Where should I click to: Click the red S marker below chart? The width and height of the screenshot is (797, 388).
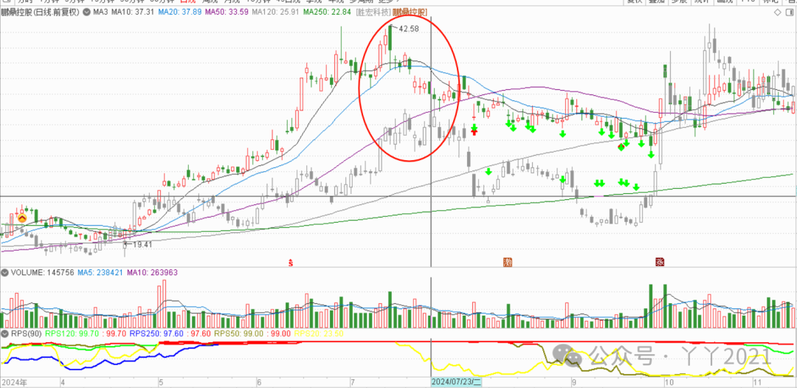291,262
